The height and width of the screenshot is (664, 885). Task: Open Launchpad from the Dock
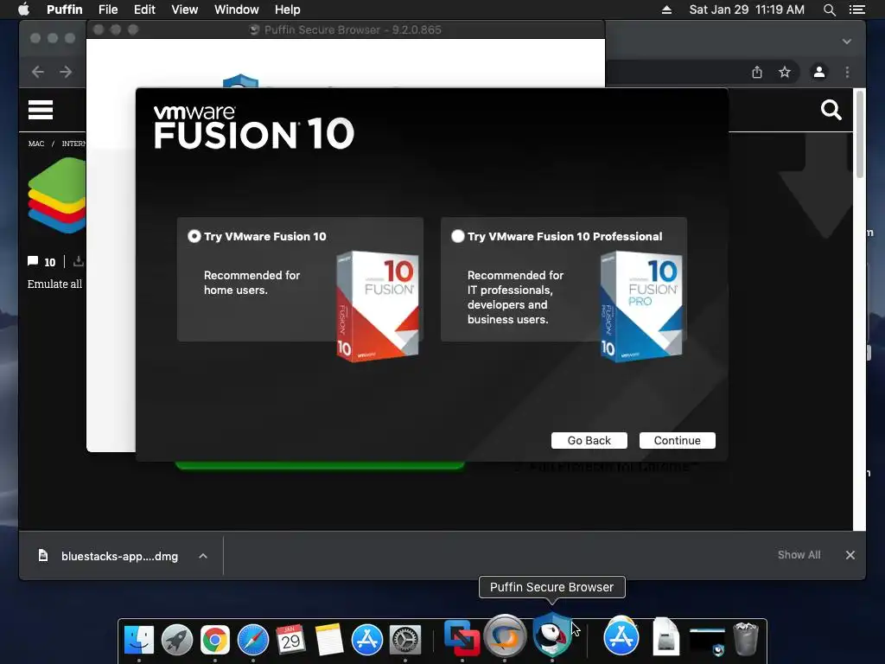(177, 640)
